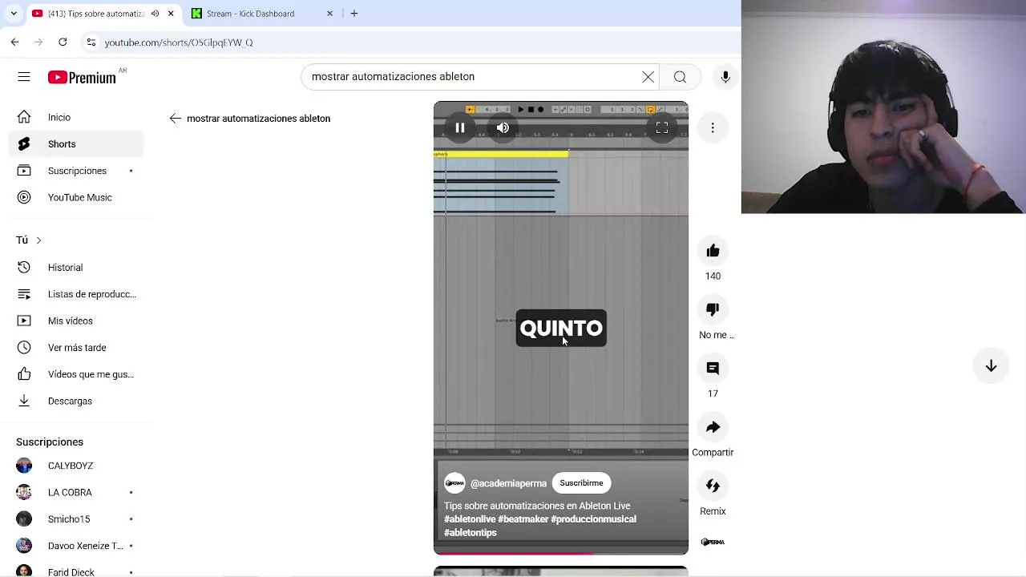Open tab search dropdown arrow

click(x=13, y=14)
